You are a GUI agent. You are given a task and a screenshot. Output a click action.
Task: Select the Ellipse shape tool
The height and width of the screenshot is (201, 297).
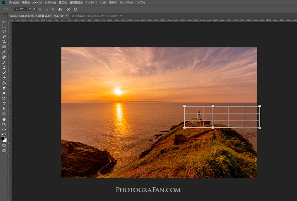point(4,114)
